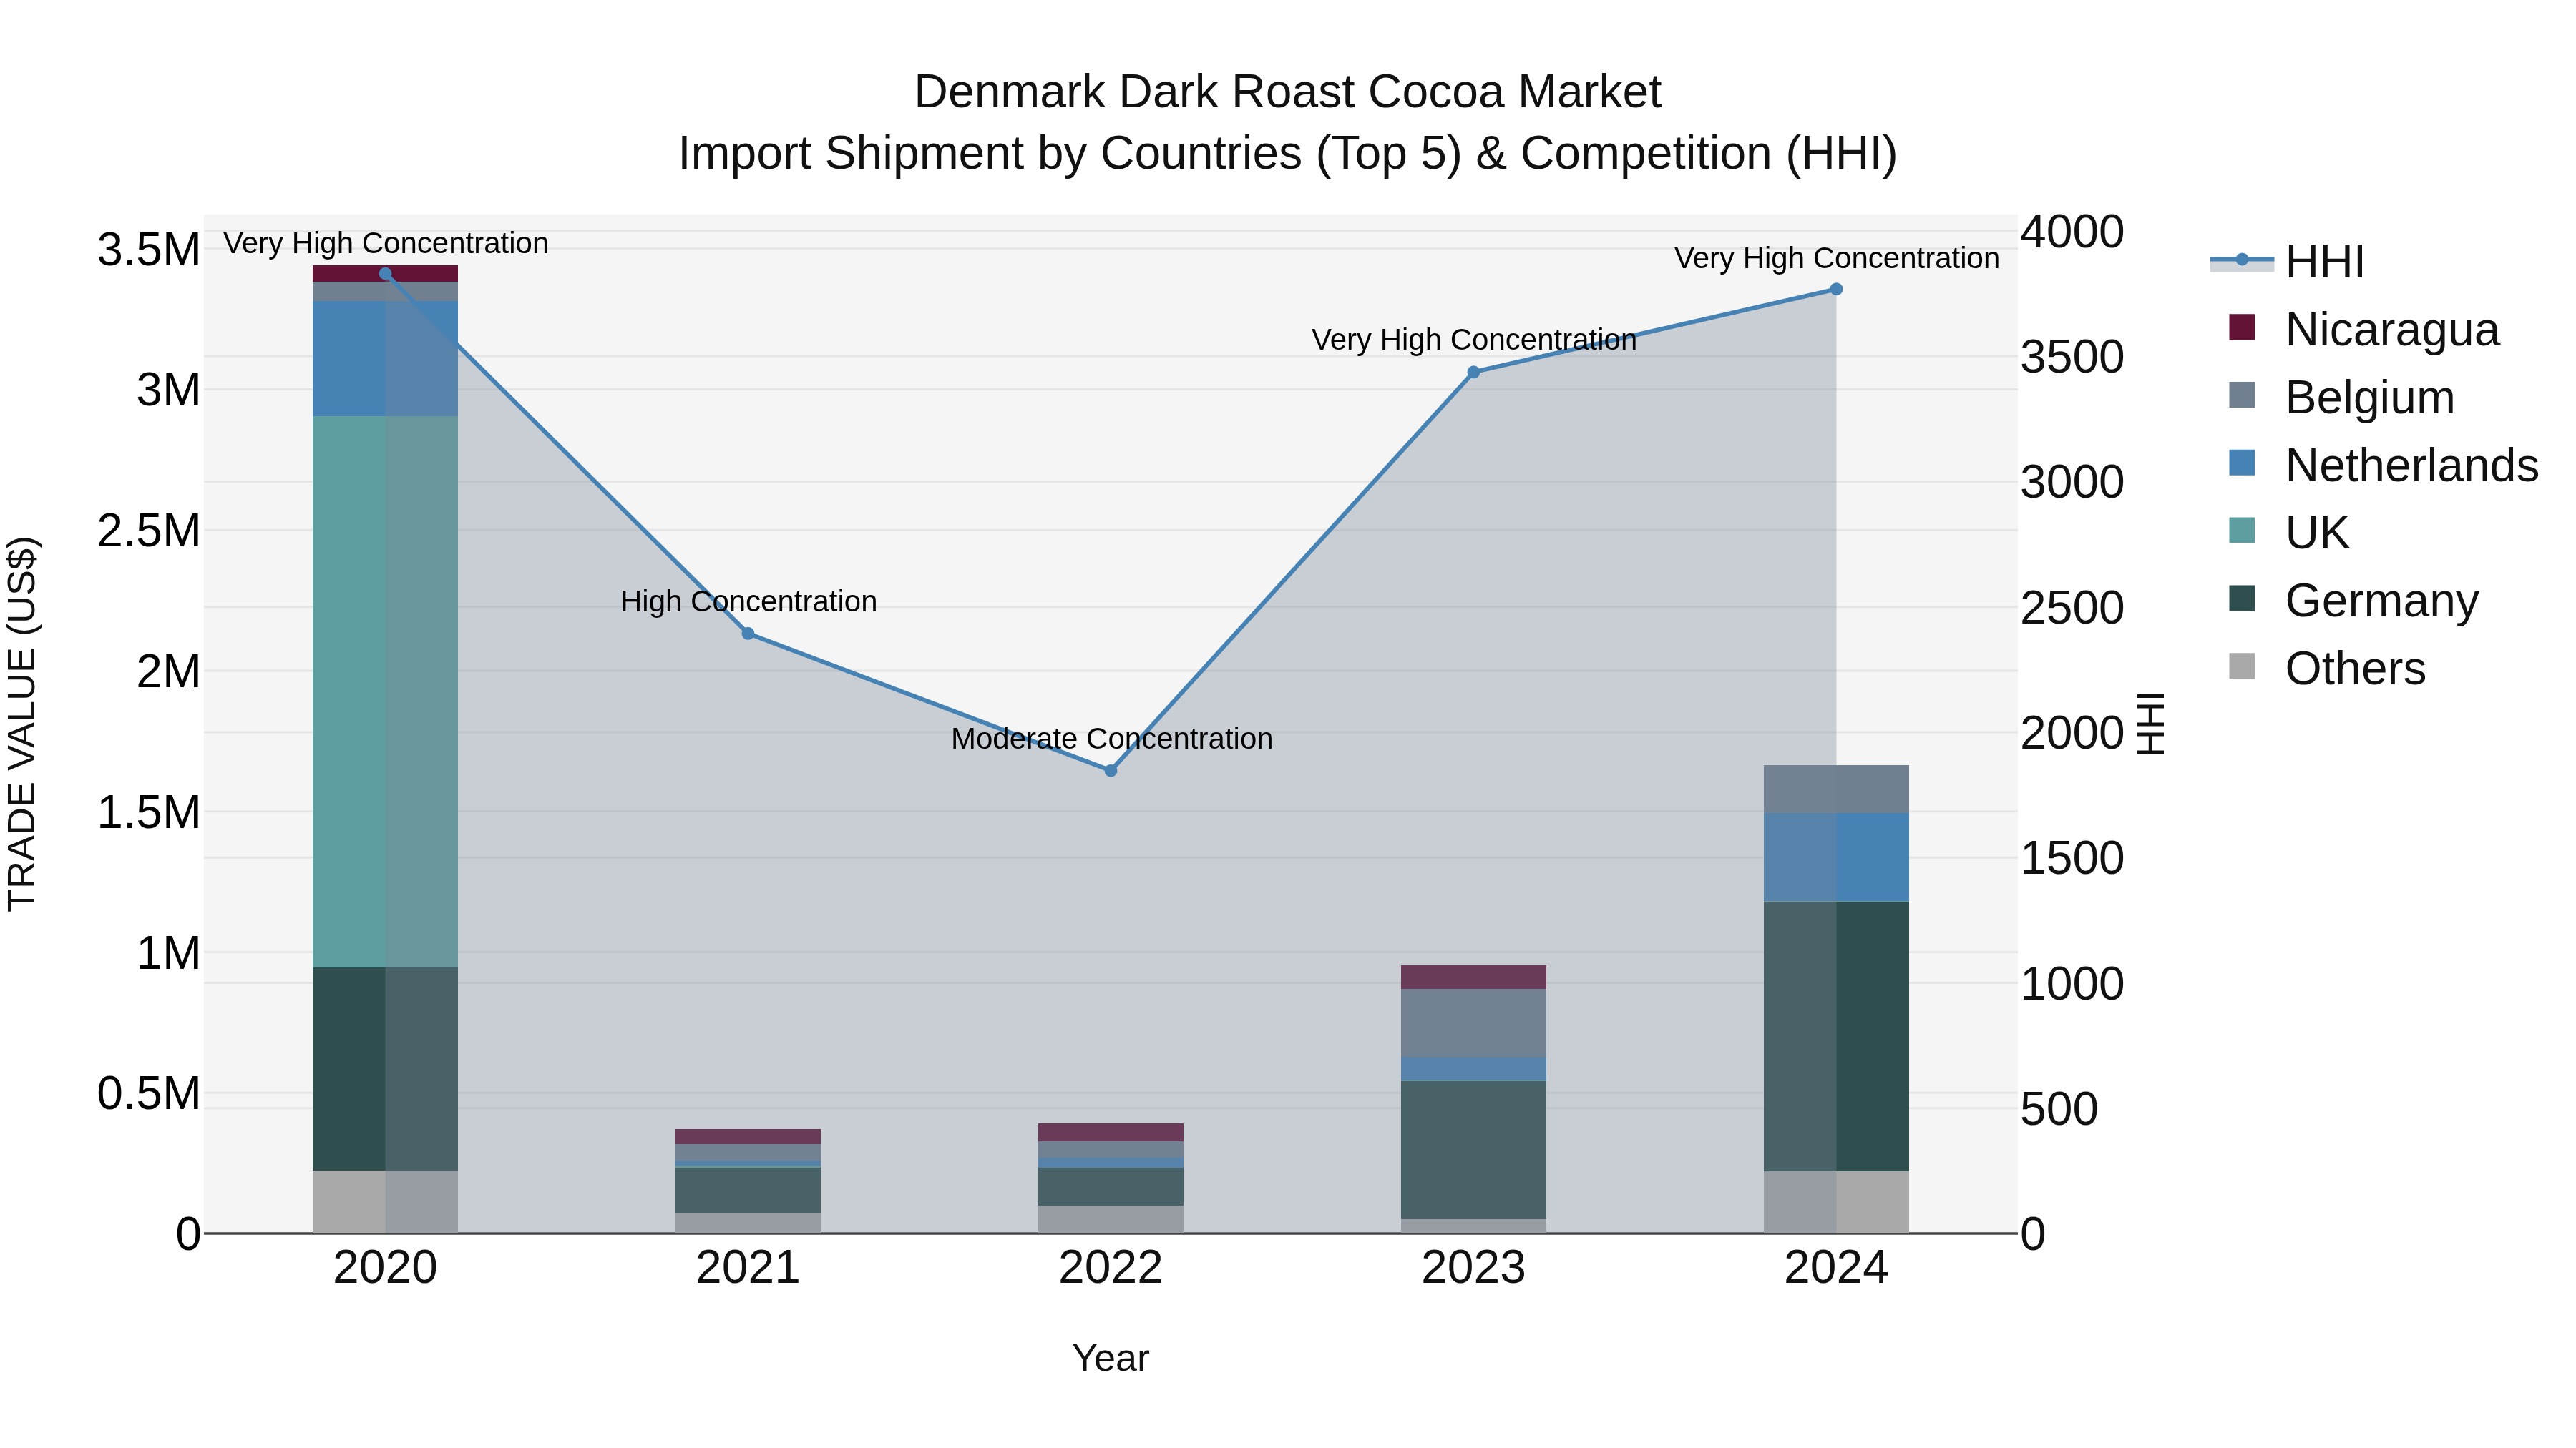Click the UK segment in 2020 bar

(385, 691)
